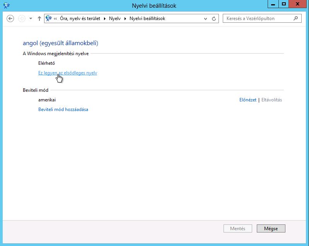This screenshot has width=309, height=246.
Task: Navigate to the 'Nyelv' breadcrumb
Action: tap(115, 19)
